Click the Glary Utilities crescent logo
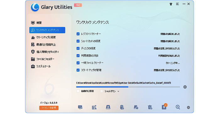Image resolution: width=220 pixels, height=114 pixels. (35, 7)
